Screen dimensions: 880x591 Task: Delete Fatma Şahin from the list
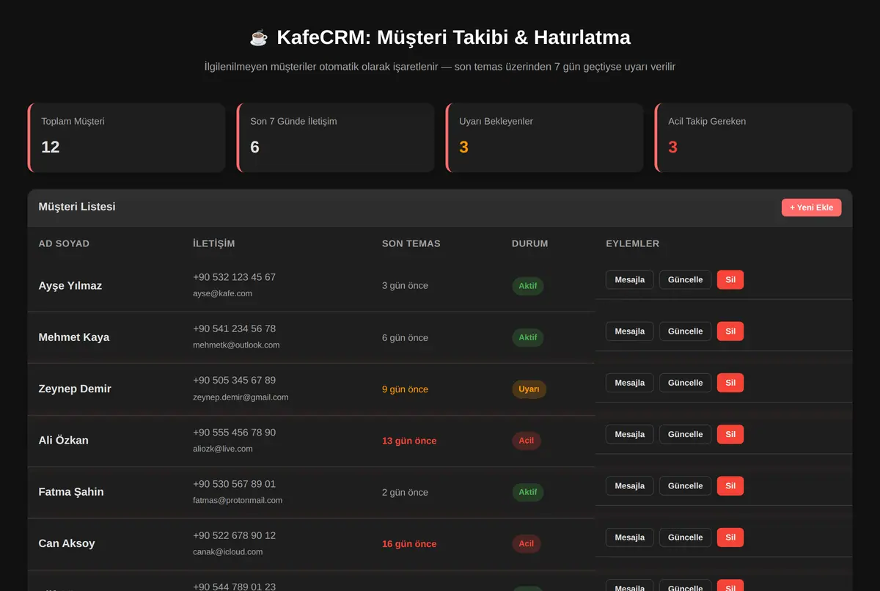[x=730, y=486]
